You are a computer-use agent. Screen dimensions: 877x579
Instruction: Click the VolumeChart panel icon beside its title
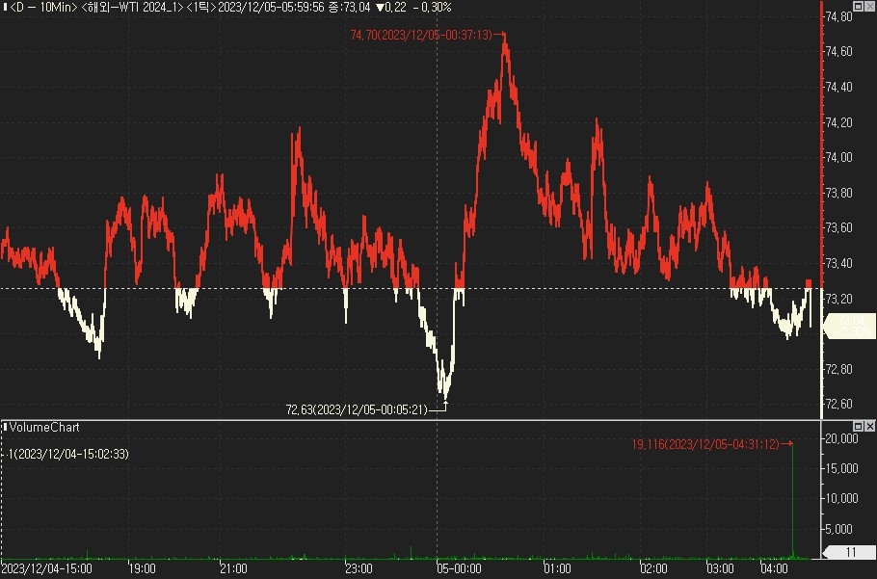pos(6,427)
